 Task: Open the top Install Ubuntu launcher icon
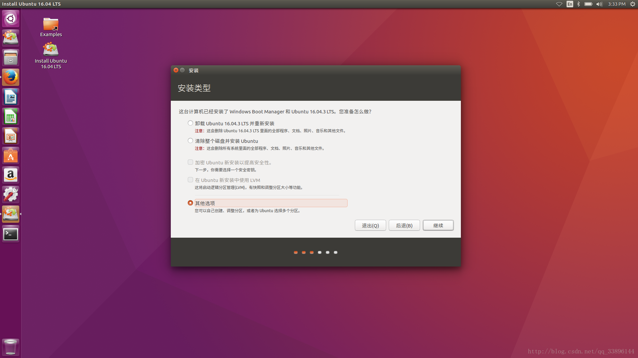click(11, 38)
